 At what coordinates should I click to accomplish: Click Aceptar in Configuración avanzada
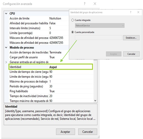pyautogui.click(x=66, y=132)
